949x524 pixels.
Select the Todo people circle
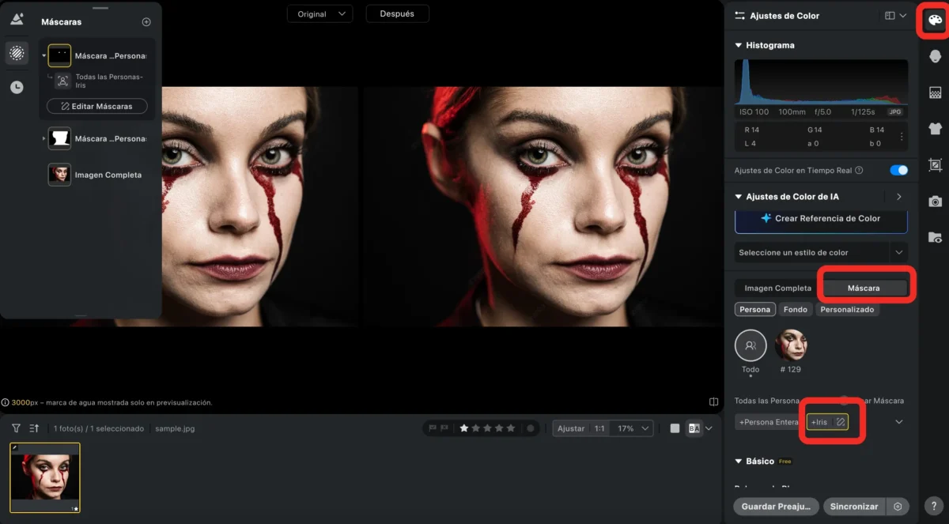751,345
